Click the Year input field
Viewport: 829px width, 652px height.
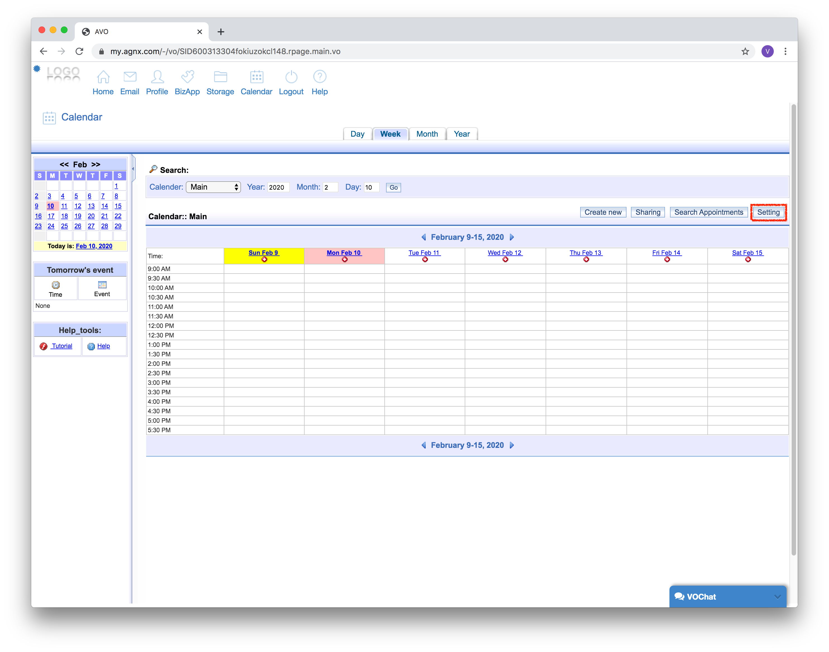click(278, 187)
